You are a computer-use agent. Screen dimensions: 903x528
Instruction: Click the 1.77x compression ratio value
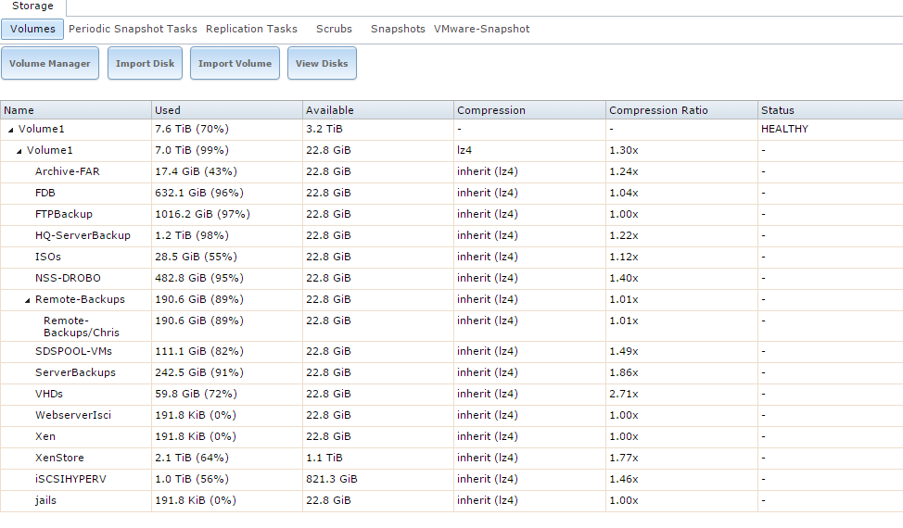tap(624, 458)
